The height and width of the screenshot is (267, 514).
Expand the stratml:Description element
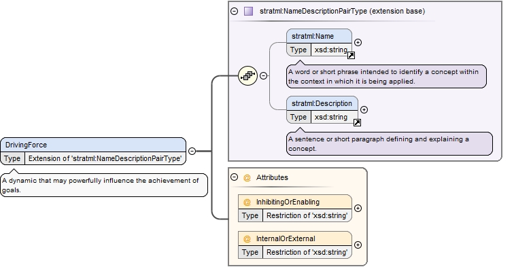pos(364,110)
